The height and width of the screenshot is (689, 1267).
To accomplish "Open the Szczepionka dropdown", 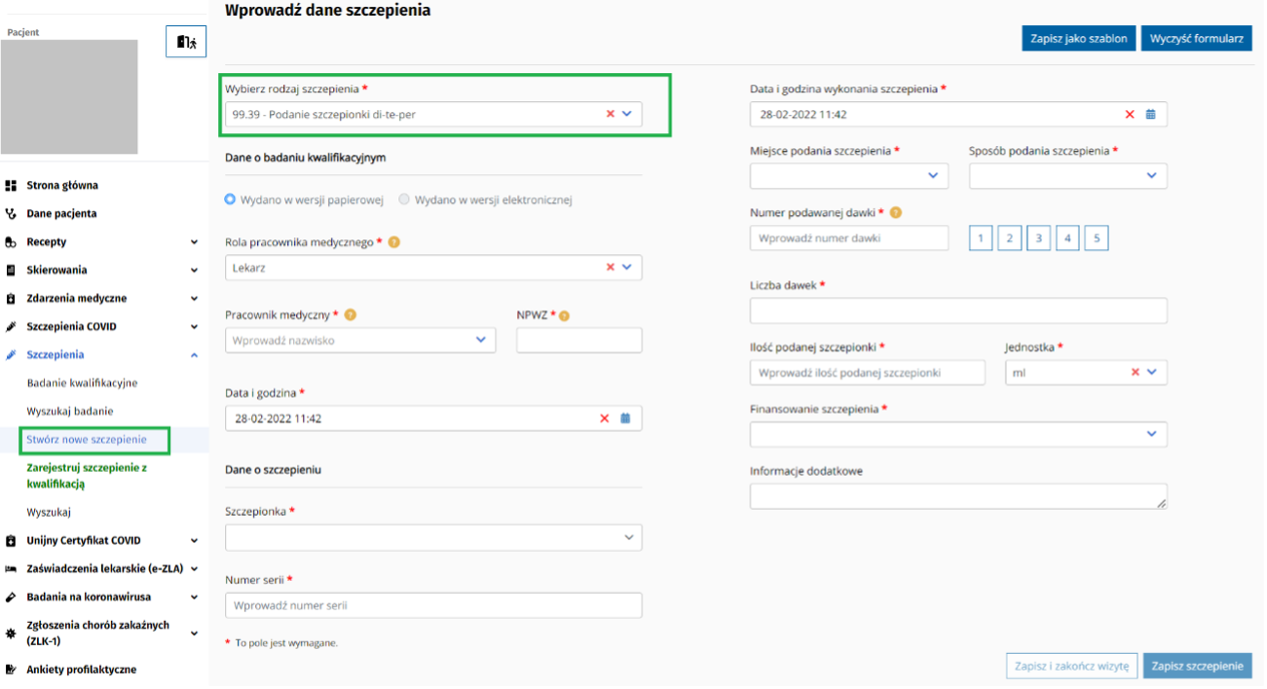I will point(433,537).
